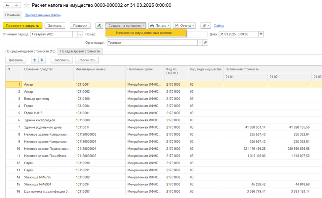Select row Здание кислородной
The image size is (322, 198).
tap(164, 120)
